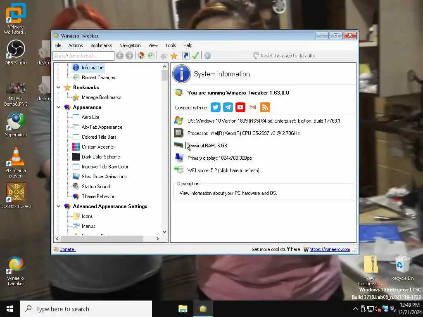Select the VMware Workstation desktop icon
The width and height of the screenshot is (423, 317).
16,19
